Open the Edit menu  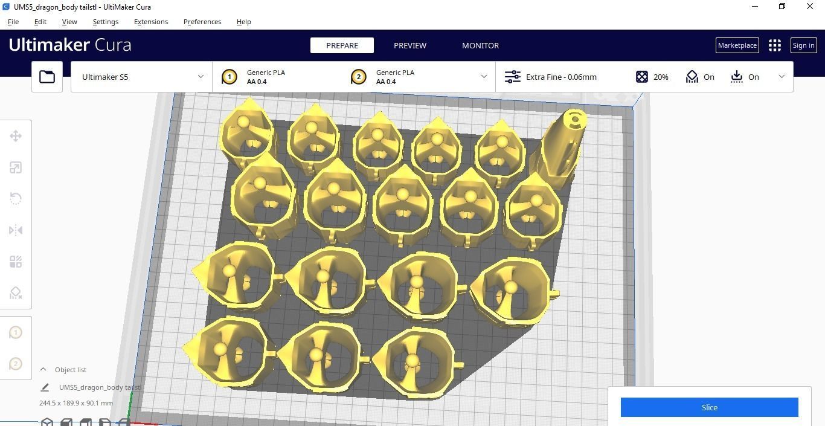click(40, 22)
